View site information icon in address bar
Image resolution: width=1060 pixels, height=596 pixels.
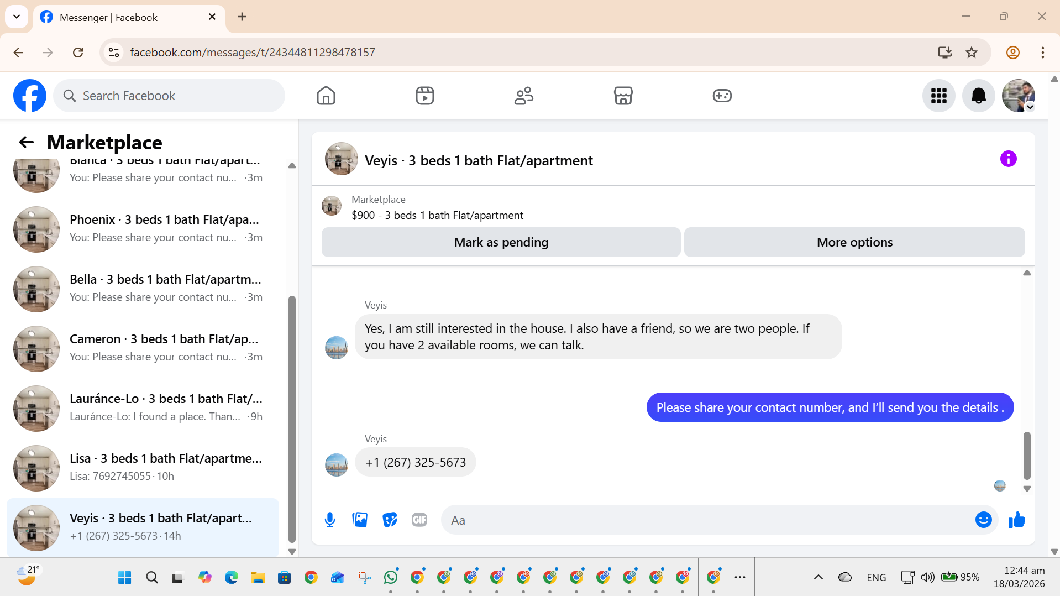114,53
